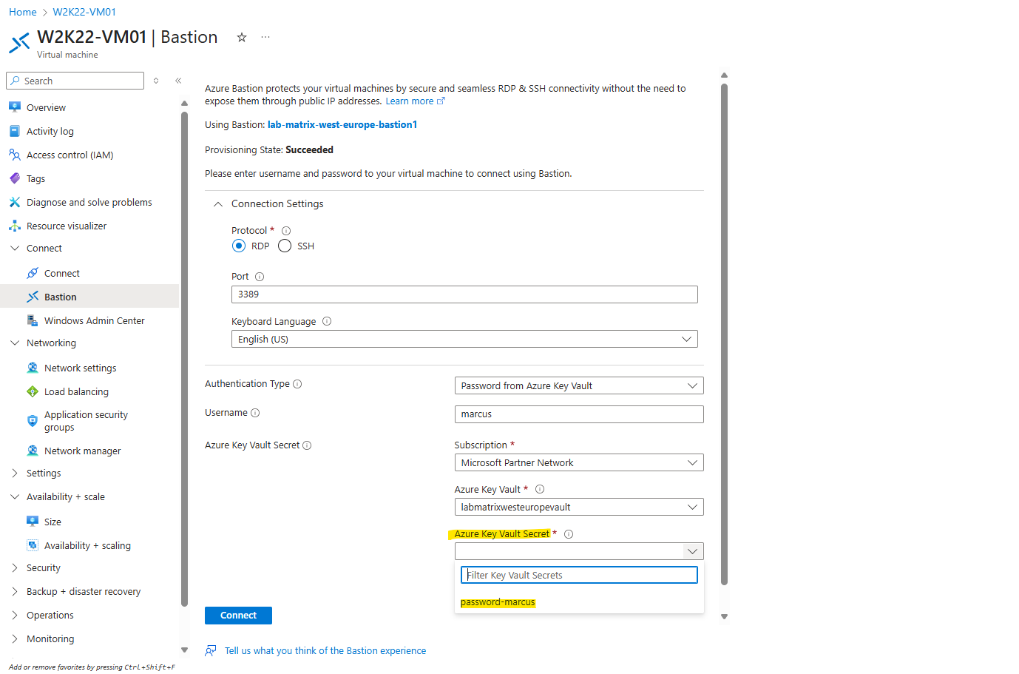Click the blue Connect button

(x=238, y=616)
